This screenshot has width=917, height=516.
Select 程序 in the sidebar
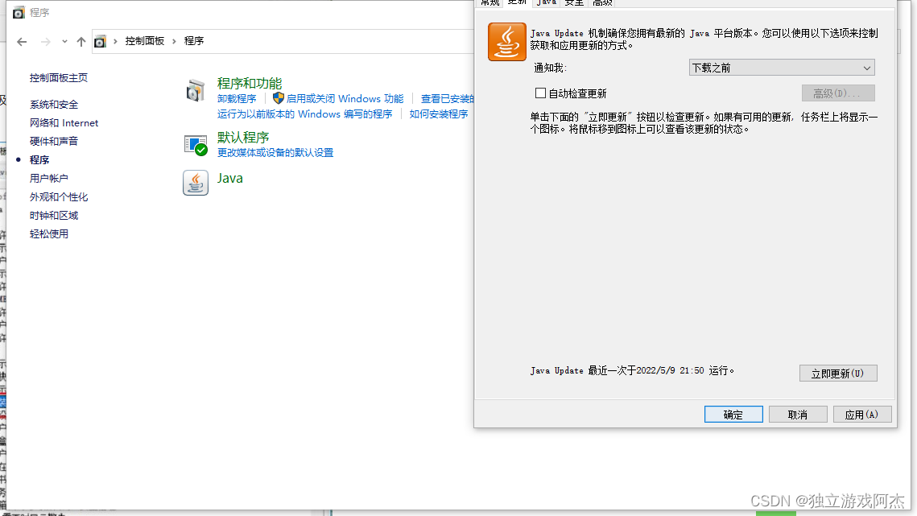point(39,159)
